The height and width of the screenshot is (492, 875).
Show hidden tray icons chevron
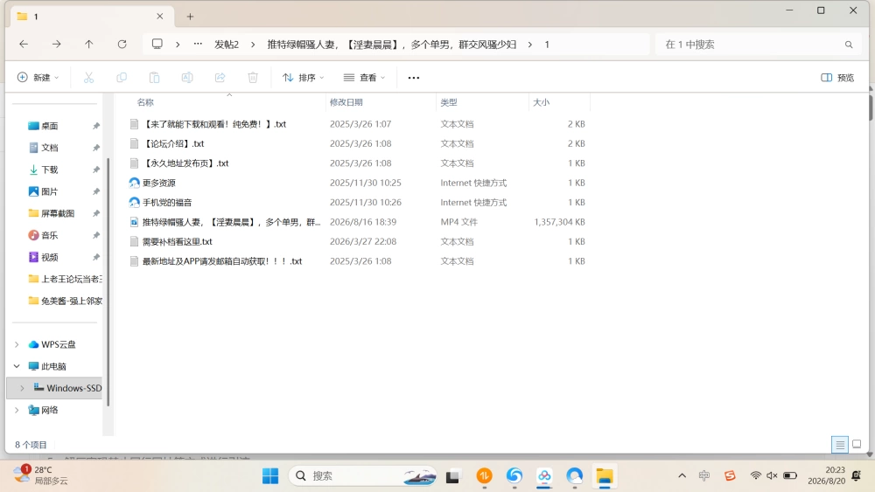(682, 475)
